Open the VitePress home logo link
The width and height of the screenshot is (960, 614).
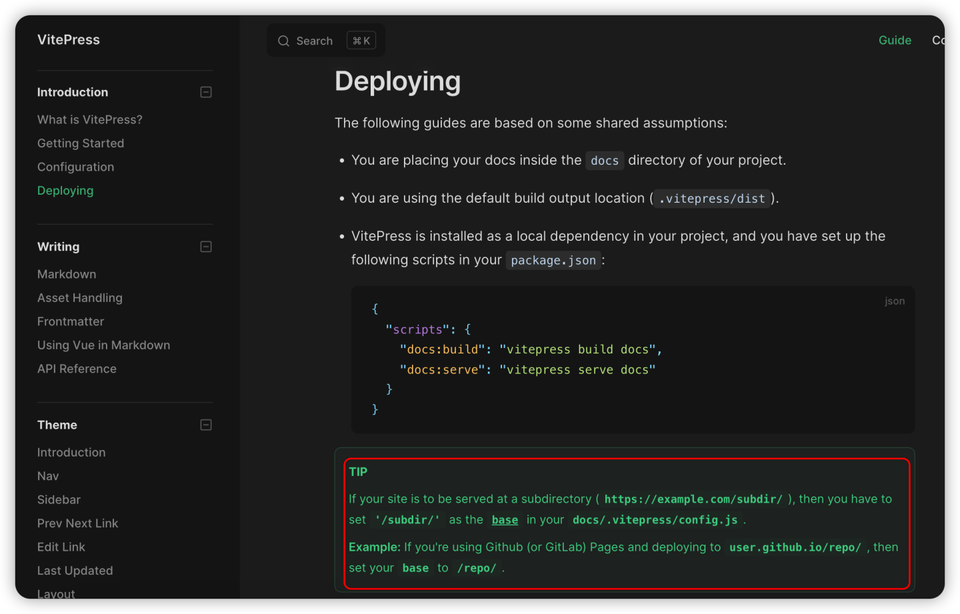(69, 40)
